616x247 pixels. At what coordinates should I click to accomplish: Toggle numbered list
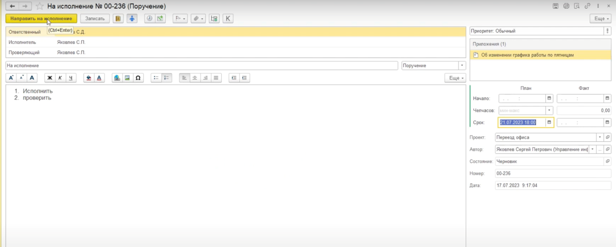(x=166, y=78)
